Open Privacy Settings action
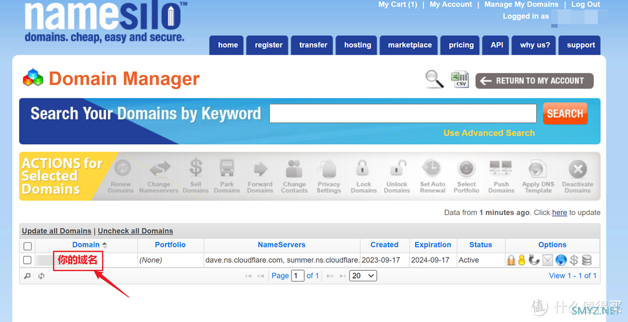628x322 pixels. (329, 169)
